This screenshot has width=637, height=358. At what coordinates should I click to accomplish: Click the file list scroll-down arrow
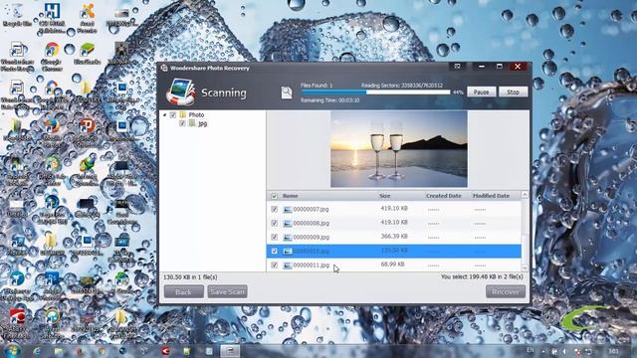pyautogui.click(x=525, y=268)
